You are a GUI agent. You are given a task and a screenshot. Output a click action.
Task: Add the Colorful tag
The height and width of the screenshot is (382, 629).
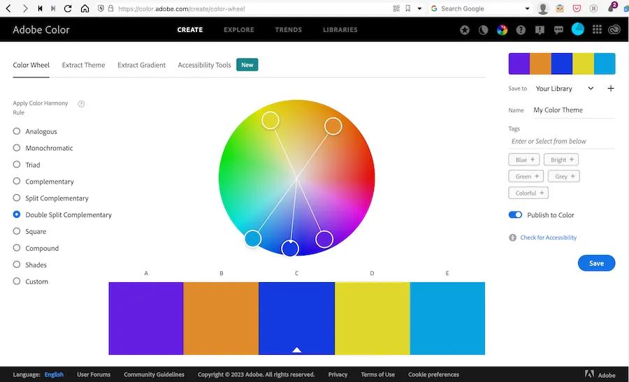[528, 193]
